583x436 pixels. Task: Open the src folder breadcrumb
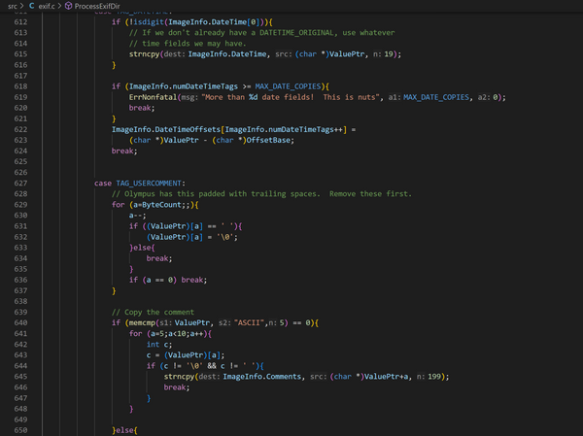[x=11, y=7]
